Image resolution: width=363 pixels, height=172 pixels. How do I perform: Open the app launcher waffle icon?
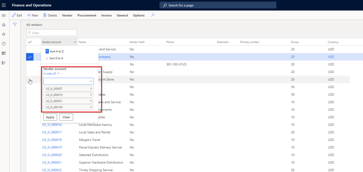(x=4, y=5)
